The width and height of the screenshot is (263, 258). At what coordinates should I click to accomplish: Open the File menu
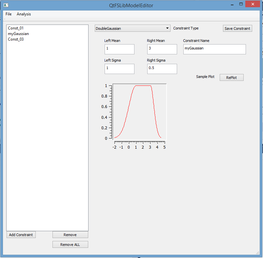(x=9, y=14)
